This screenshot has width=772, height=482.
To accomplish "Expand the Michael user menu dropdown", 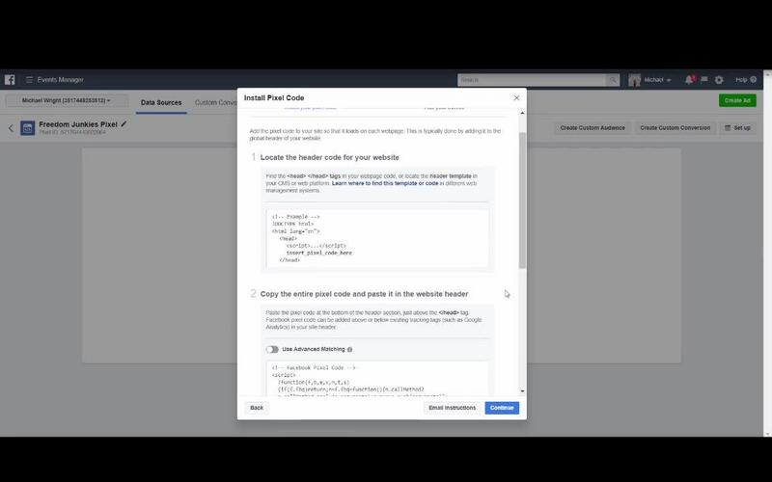I will click(657, 80).
